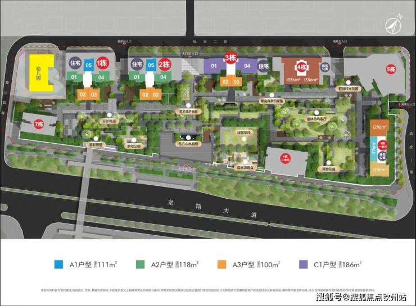Click the red 7栋 building badge

click(39, 124)
